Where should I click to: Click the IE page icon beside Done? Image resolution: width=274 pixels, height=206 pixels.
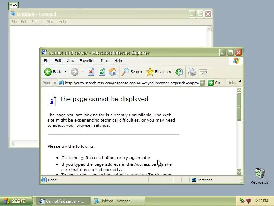(44, 180)
